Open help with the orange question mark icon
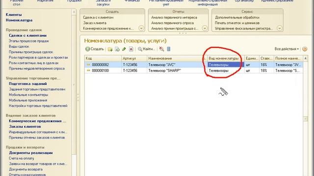 click(305, 49)
